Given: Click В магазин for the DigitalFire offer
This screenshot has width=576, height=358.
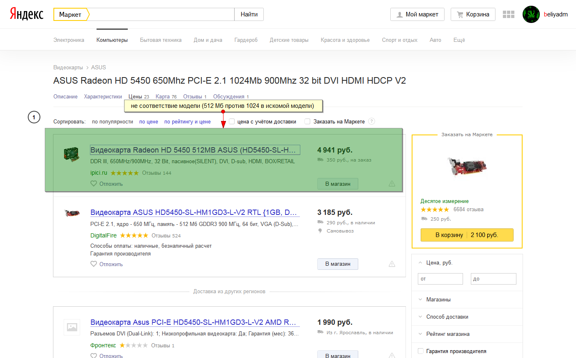Looking at the screenshot, I should [x=338, y=264].
